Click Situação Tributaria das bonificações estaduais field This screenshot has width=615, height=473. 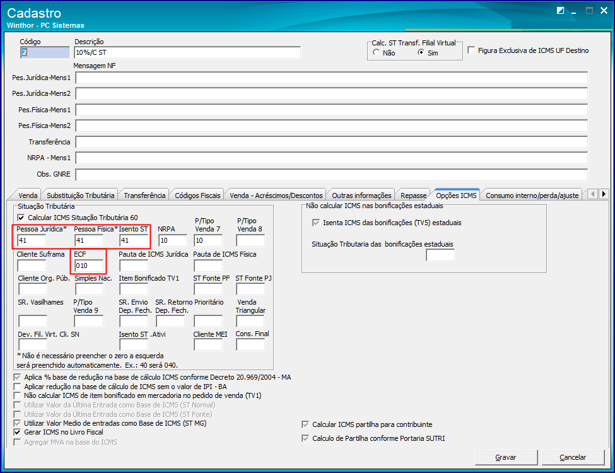(x=440, y=255)
